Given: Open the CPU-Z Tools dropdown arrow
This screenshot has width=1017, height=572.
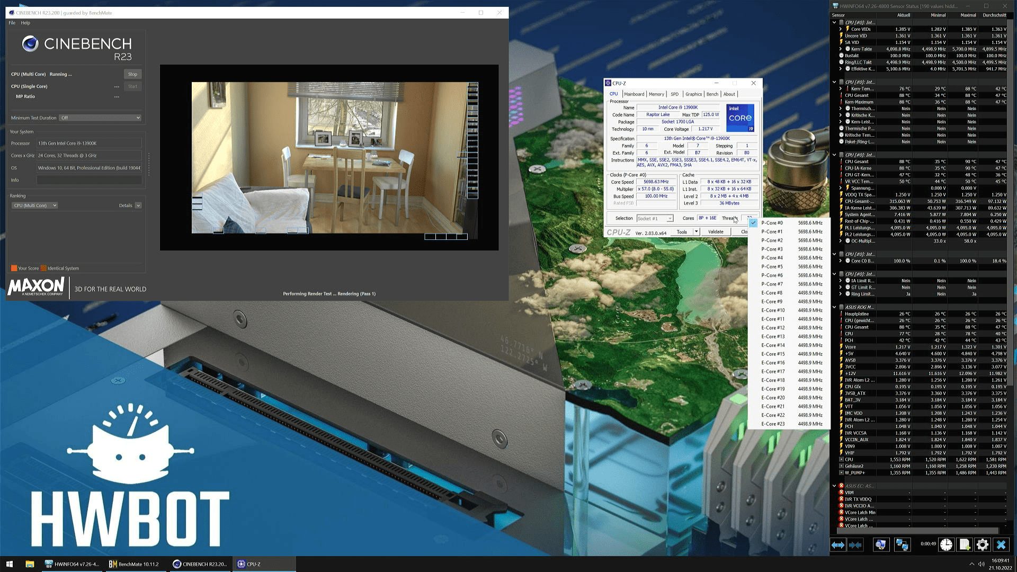Looking at the screenshot, I should 696,232.
